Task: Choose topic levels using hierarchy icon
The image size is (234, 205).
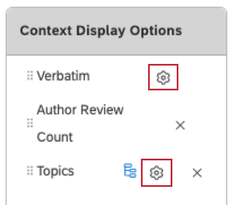Action: coord(130,170)
